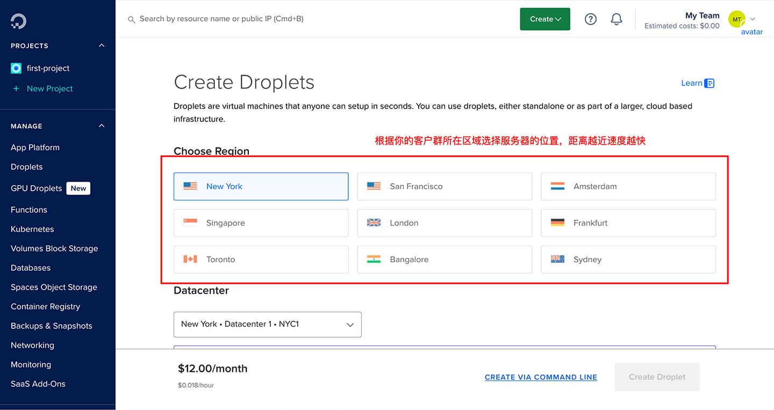Viewport: 774px width, 410px height.
Task: Select the San Francisco region
Action: 445,186
